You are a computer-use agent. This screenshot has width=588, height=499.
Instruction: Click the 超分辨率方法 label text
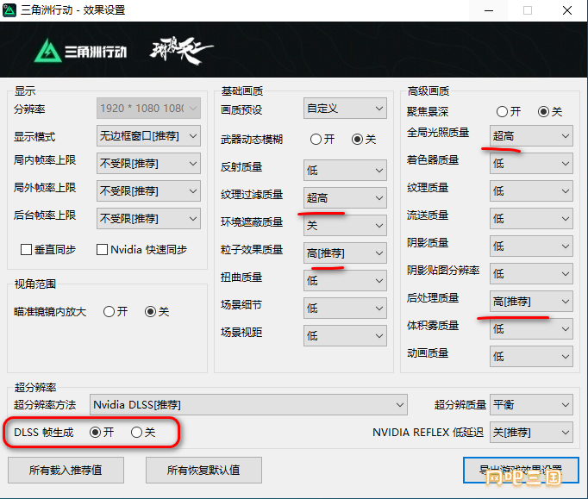point(45,405)
